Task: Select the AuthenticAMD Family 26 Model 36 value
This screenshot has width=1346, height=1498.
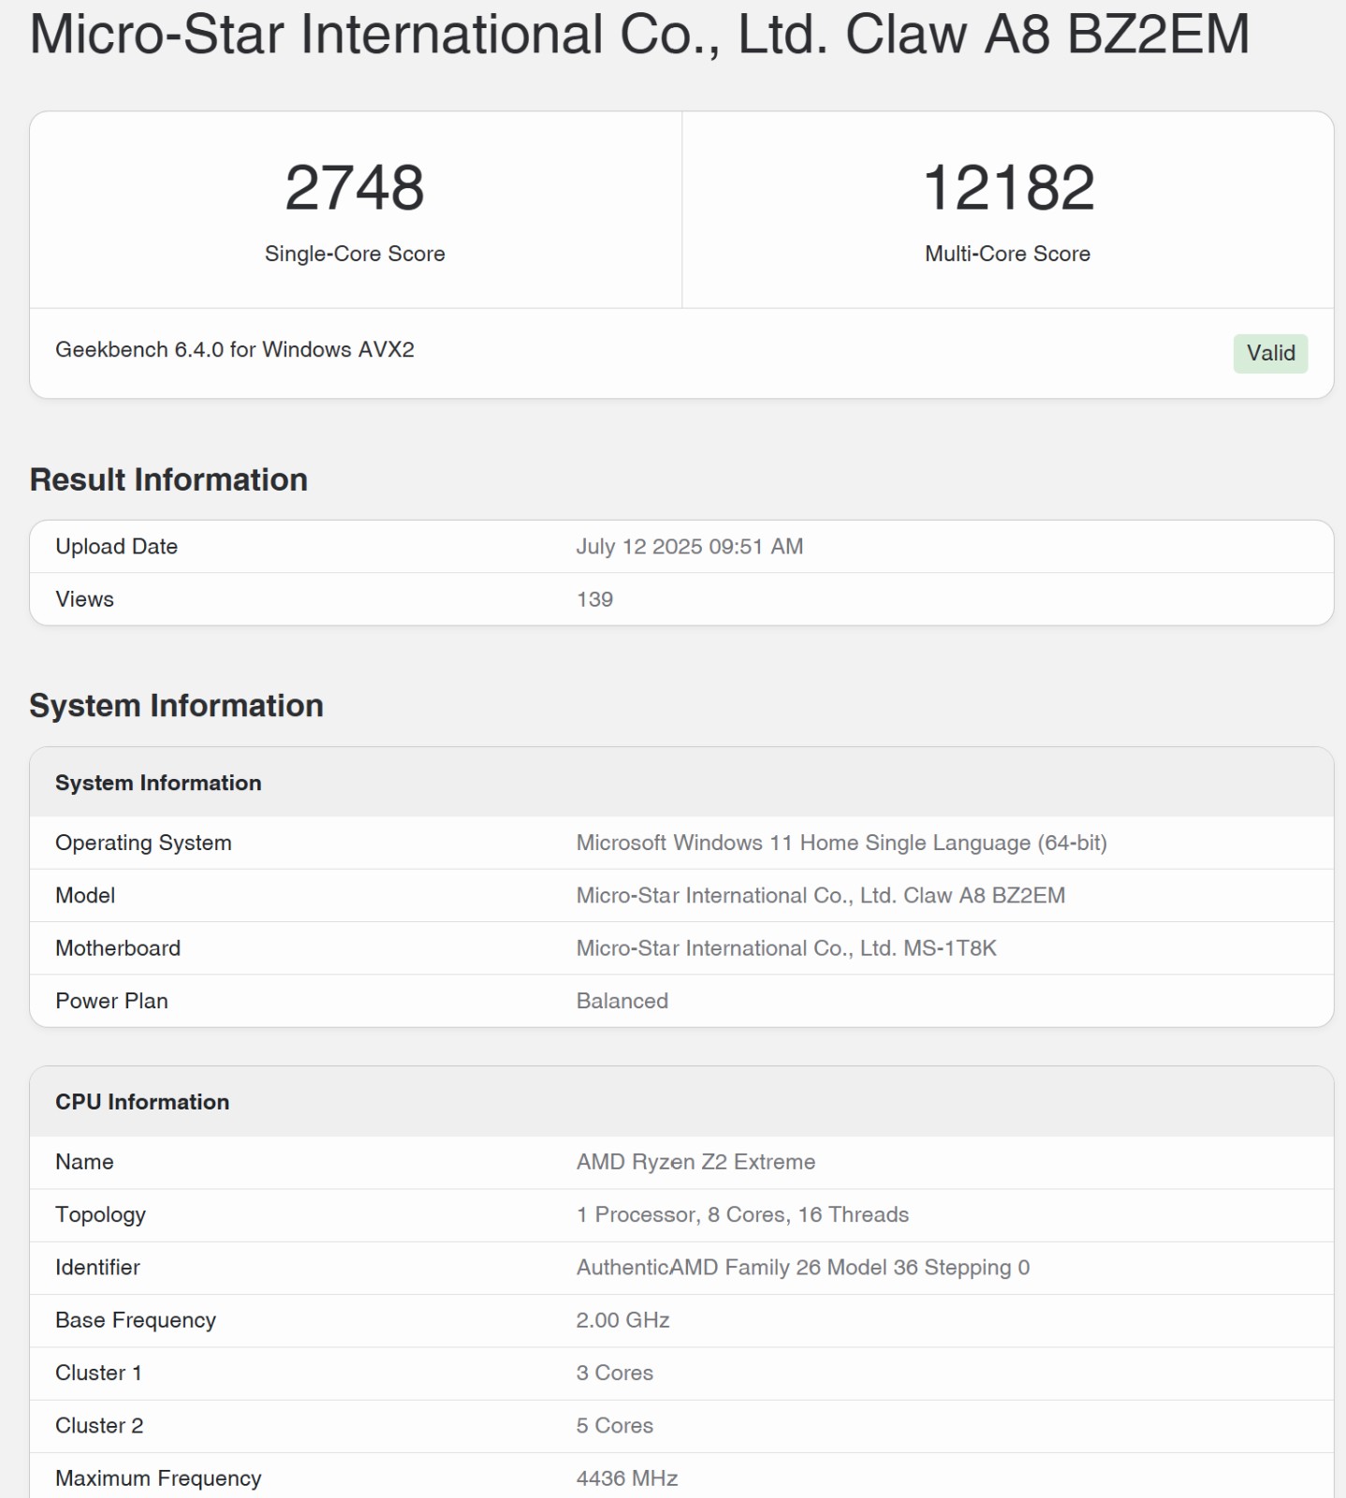Action: click(x=803, y=1268)
